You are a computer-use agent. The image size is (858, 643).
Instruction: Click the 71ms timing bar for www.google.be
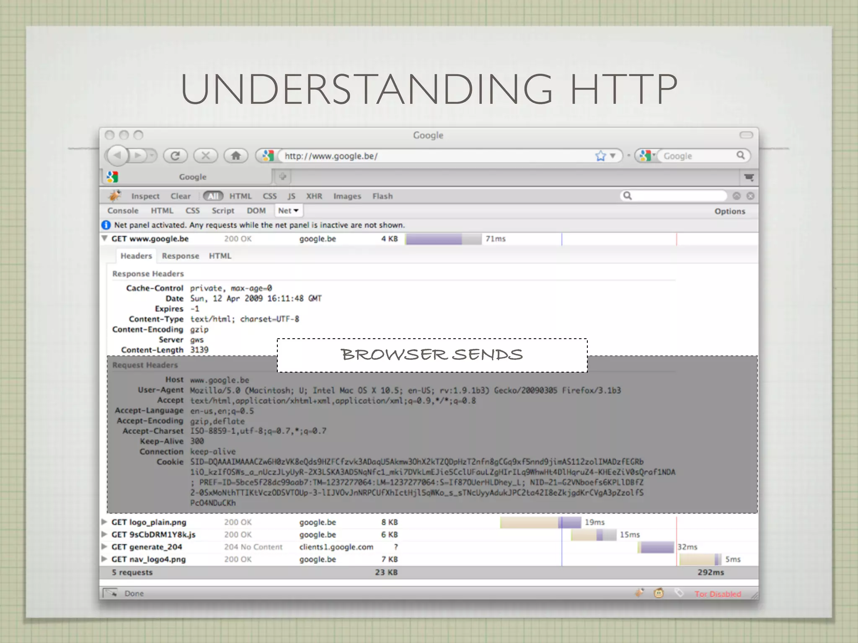(x=443, y=239)
